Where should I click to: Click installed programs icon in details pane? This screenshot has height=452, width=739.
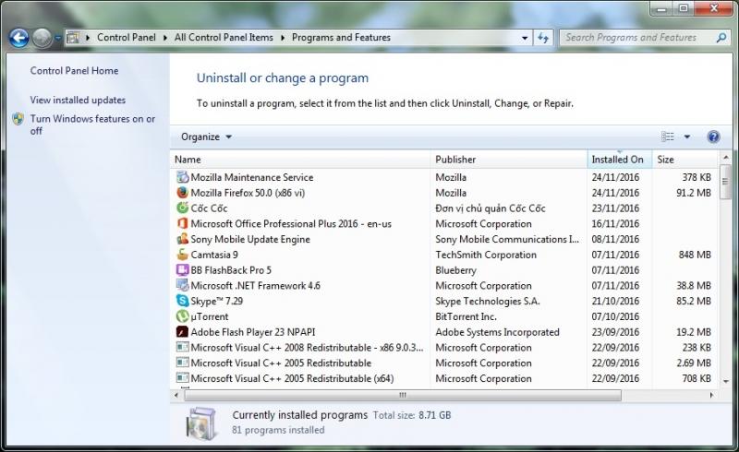click(201, 422)
